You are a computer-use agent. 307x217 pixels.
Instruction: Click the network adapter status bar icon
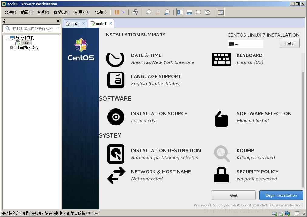[x=287, y=213]
